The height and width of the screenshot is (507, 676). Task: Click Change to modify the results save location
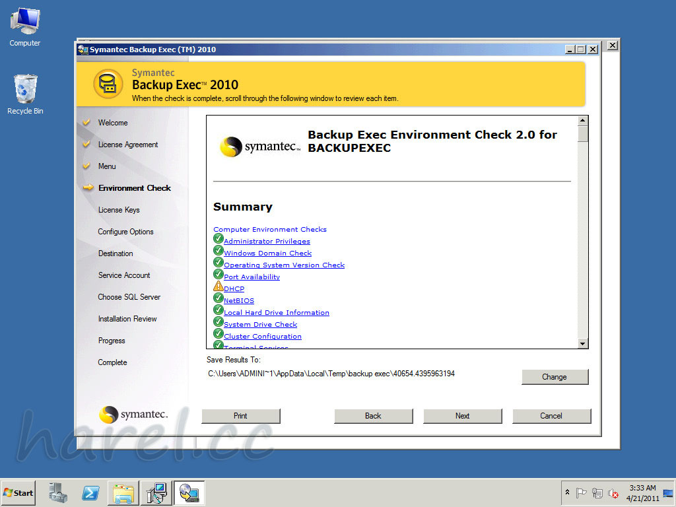[555, 377]
